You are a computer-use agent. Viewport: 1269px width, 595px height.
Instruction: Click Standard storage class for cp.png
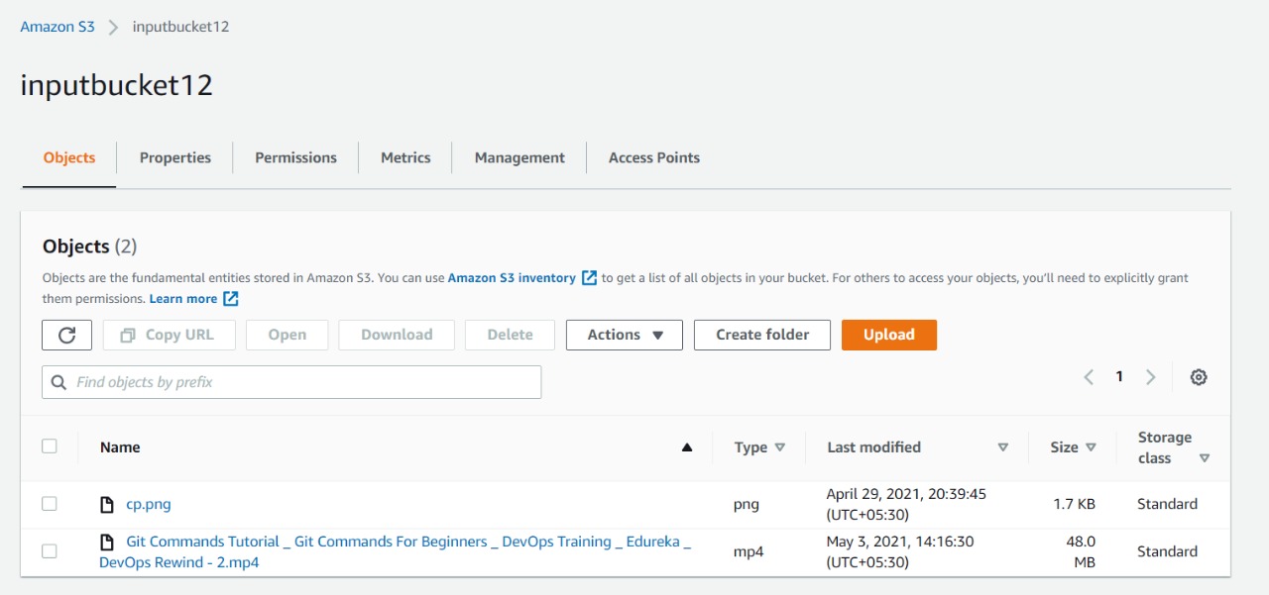[x=1167, y=504]
